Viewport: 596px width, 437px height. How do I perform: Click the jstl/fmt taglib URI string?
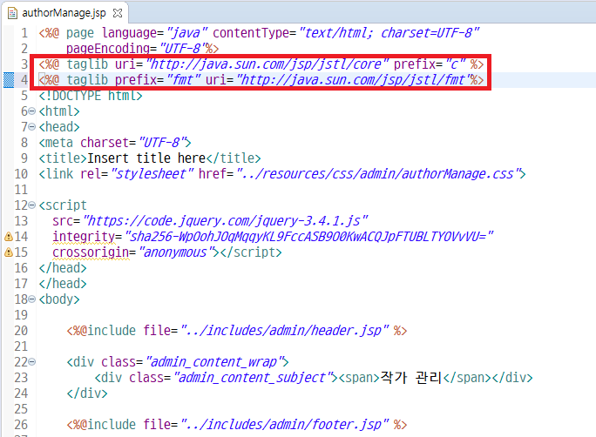pos(354,80)
